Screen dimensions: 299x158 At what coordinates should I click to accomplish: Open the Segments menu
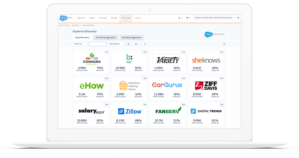81,18
